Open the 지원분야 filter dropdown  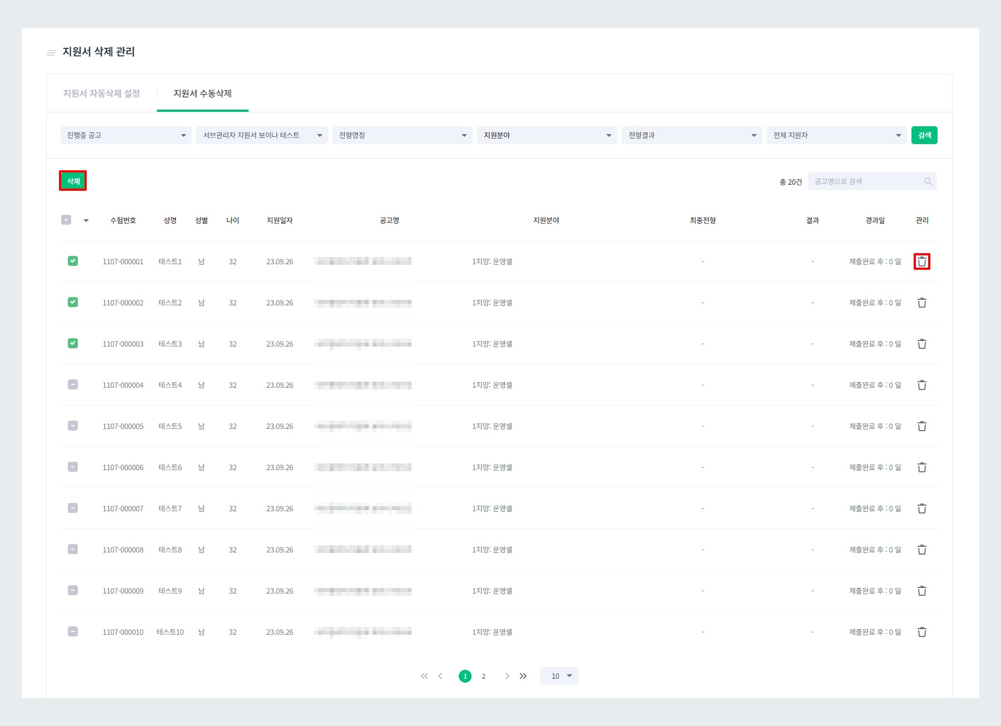[x=547, y=135]
